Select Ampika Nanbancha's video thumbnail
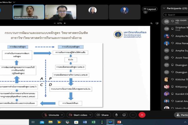The image size is (188, 125). (28, 12)
